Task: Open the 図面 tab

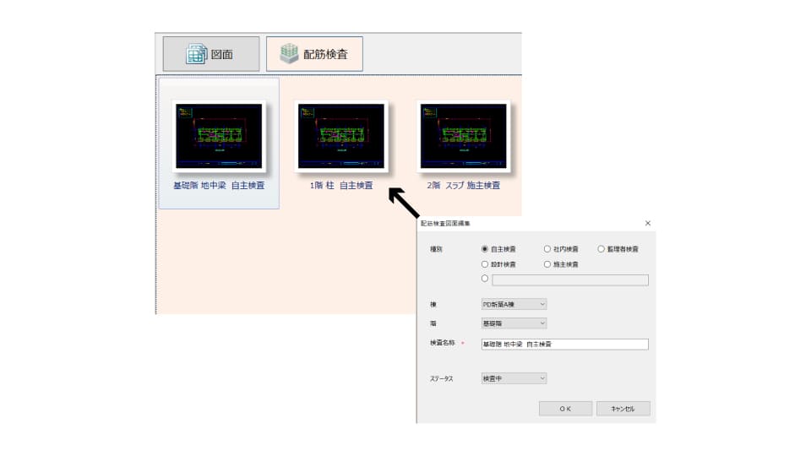Action: [x=211, y=54]
